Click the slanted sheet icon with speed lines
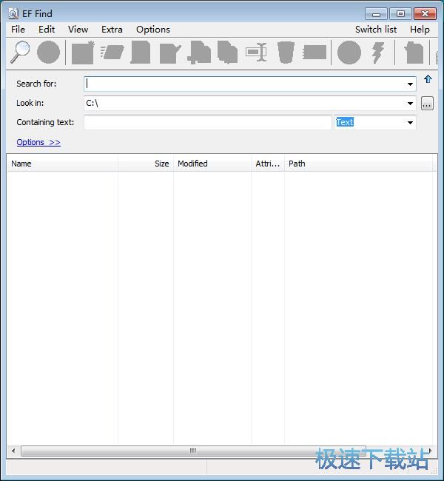 tap(112, 52)
